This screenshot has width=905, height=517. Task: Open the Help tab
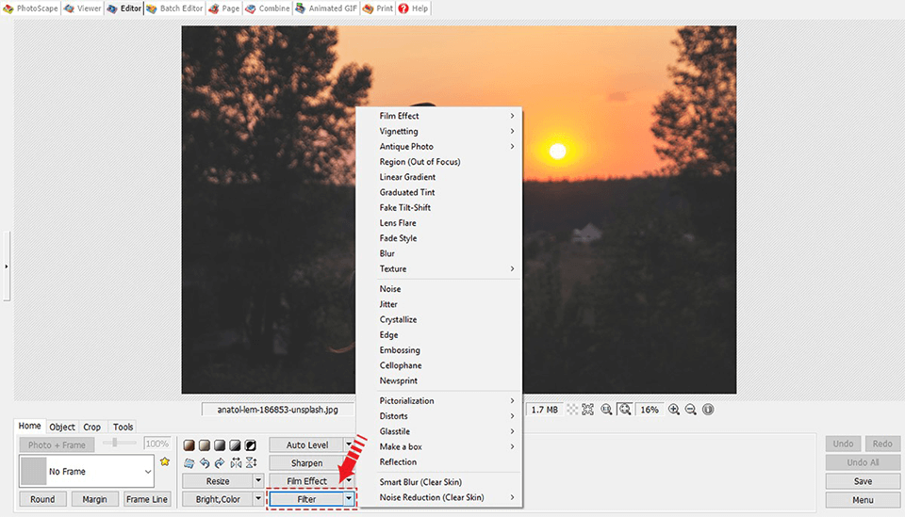click(x=413, y=8)
